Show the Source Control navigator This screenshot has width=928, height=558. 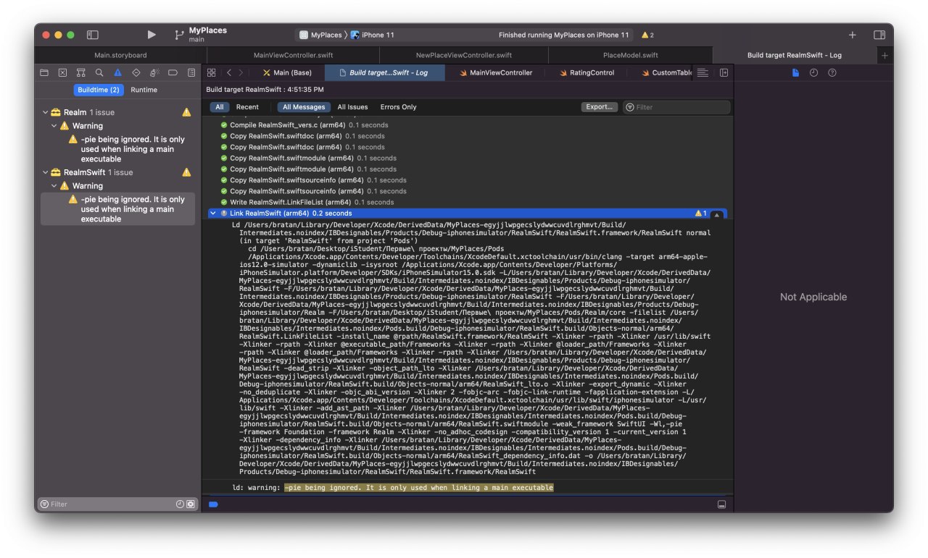62,72
